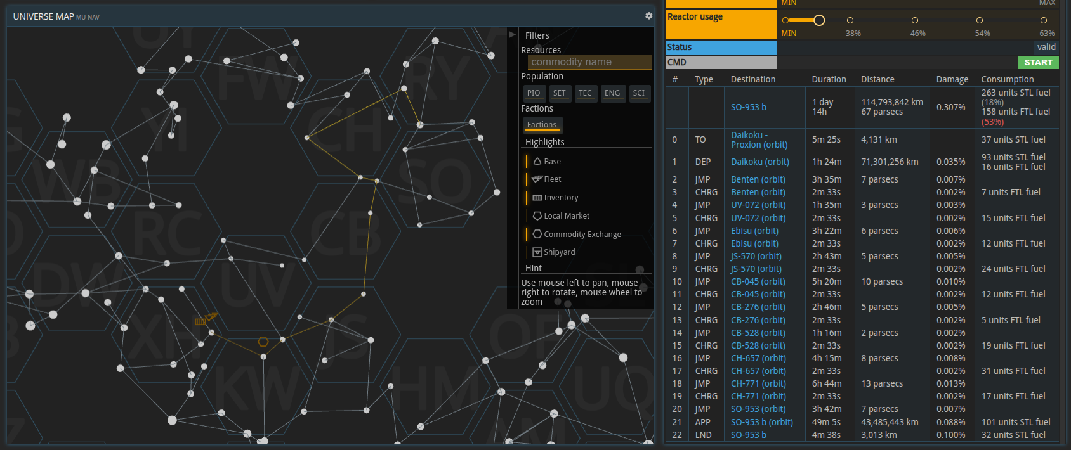Open SO-953 b link in LND row

click(x=749, y=435)
